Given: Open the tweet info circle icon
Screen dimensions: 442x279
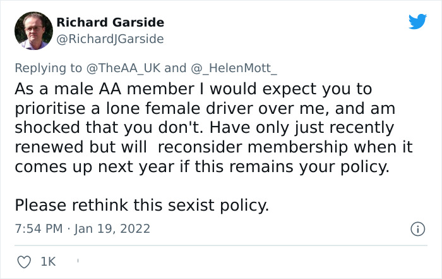Looking at the screenshot, I should tap(417, 228).
